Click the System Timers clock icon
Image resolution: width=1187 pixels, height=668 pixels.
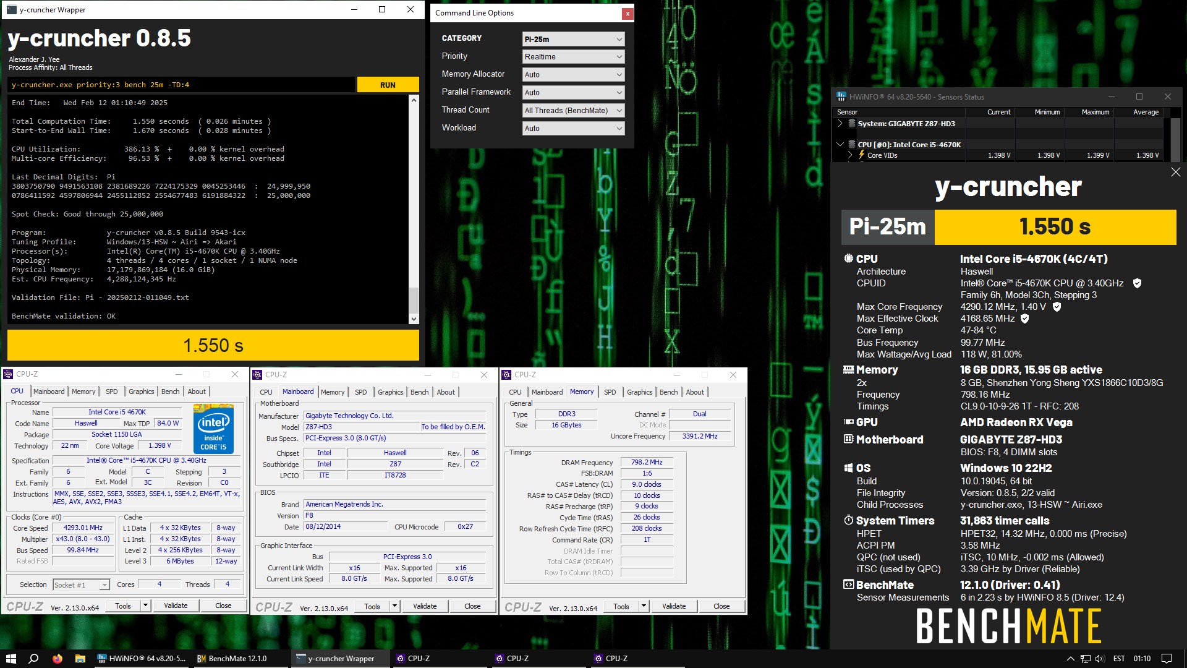tap(848, 520)
